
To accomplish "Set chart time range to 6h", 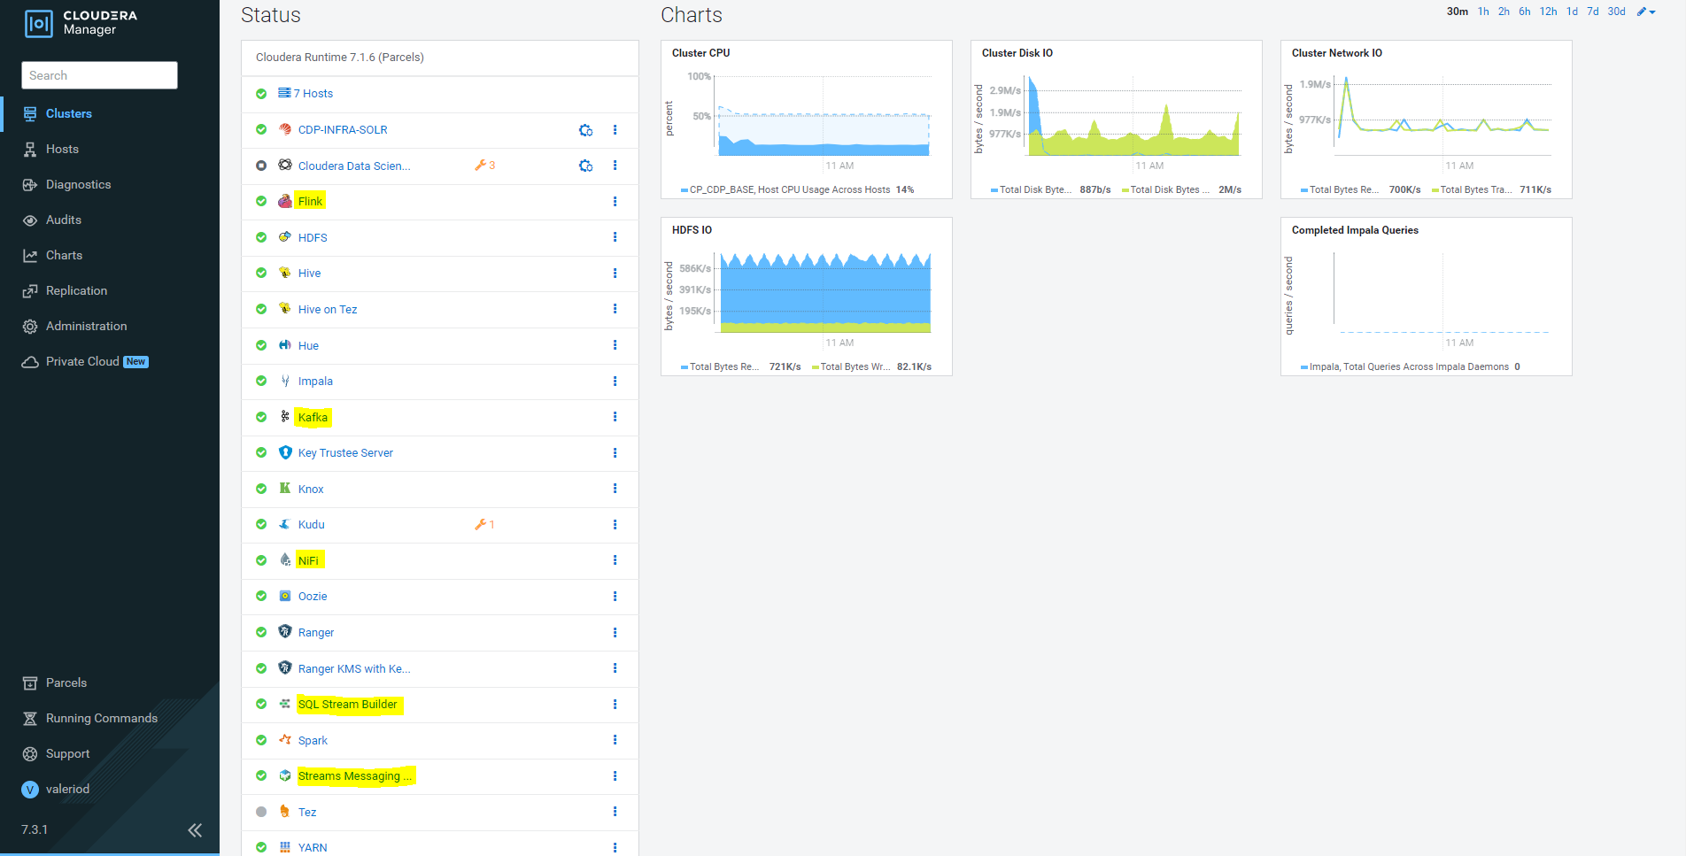I will [1524, 12].
